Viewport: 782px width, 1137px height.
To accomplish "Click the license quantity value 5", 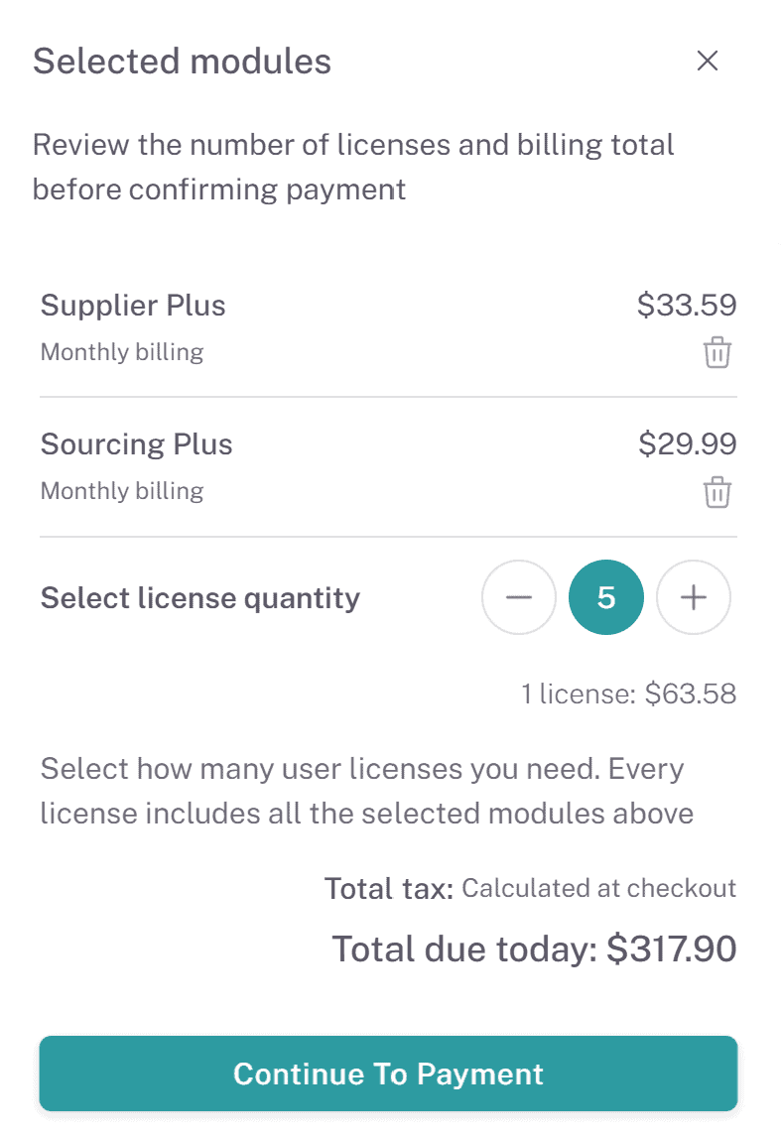I will [606, 598].
